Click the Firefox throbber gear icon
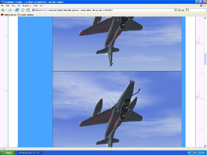207x155 pixels. 205,5
